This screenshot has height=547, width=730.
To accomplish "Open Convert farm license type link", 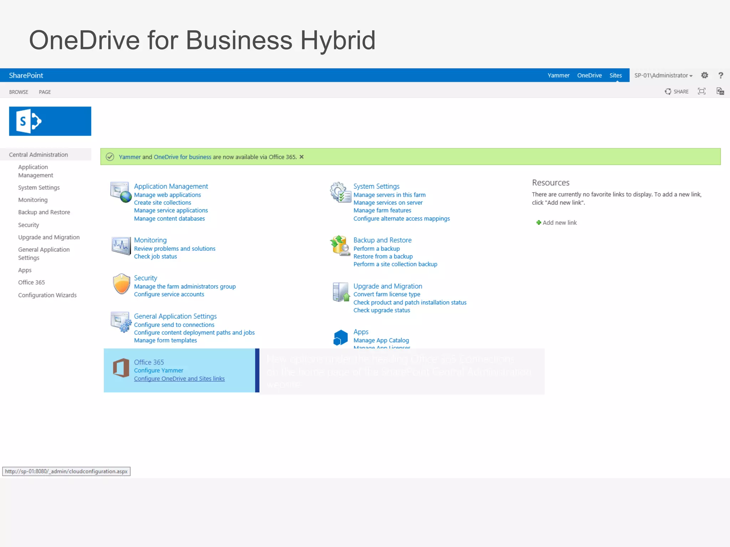I will point(387,294).
